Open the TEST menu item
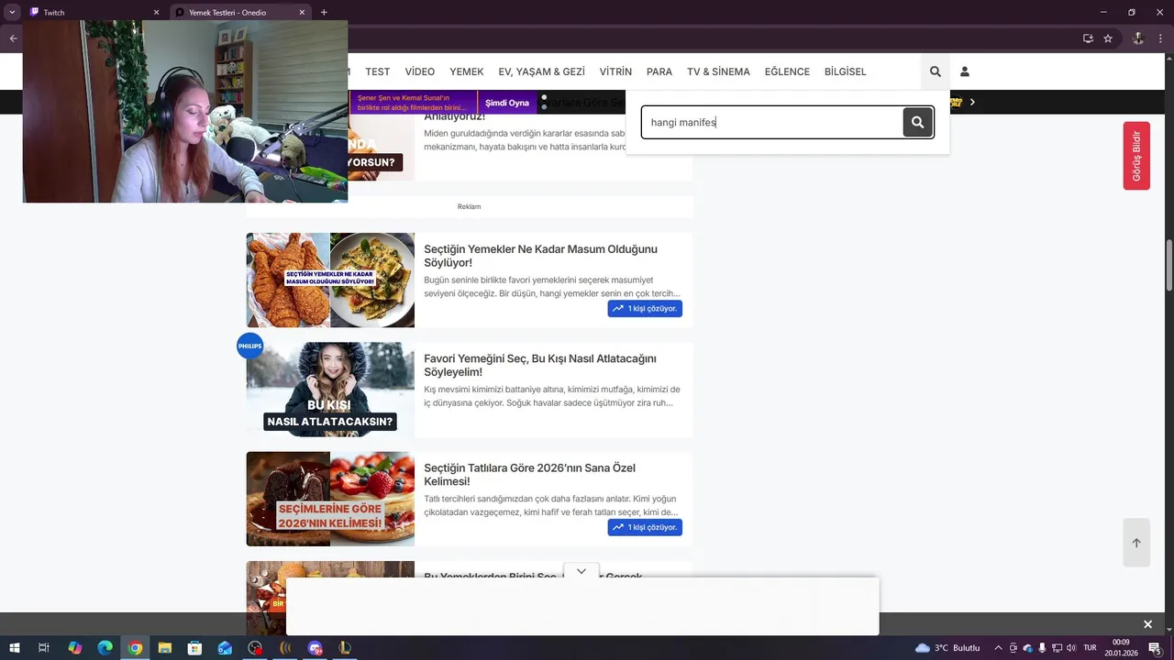Viewport: 1174px width, 660px height. (x=377, y=71)
